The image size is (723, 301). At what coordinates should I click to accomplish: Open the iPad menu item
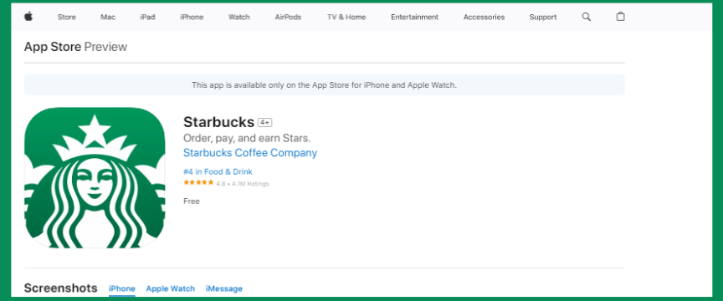(x=147, y=17)
